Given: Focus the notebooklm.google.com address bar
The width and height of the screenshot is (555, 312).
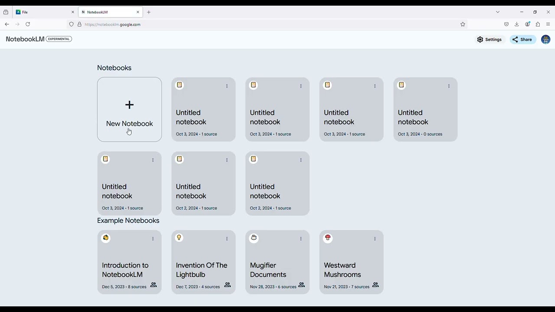Looking at the screenshot, I should (x=268, y=24).
